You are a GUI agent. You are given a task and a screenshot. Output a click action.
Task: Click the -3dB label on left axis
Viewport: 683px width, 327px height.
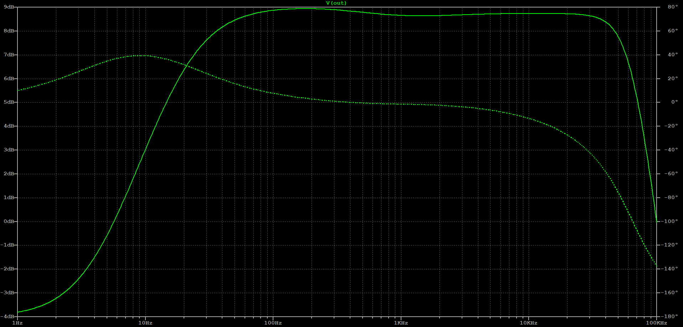point(8,293)
